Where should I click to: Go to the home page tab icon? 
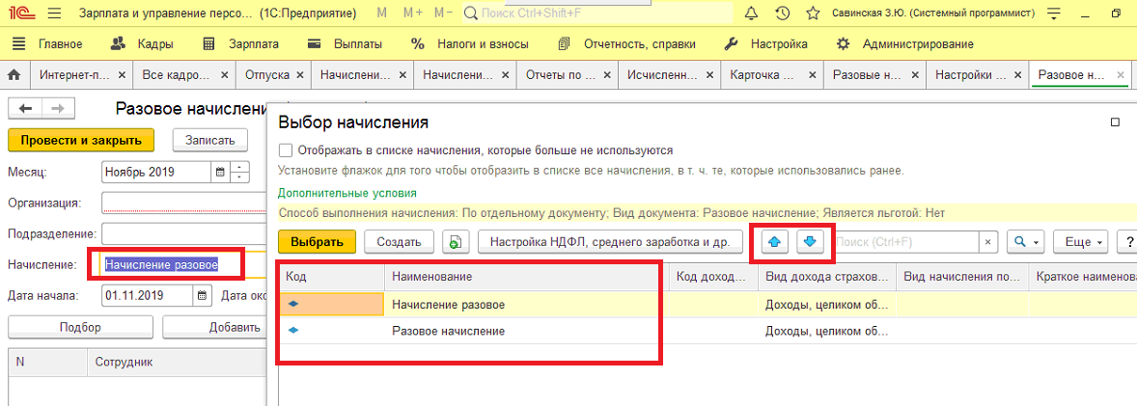click(x=14, y=74)
